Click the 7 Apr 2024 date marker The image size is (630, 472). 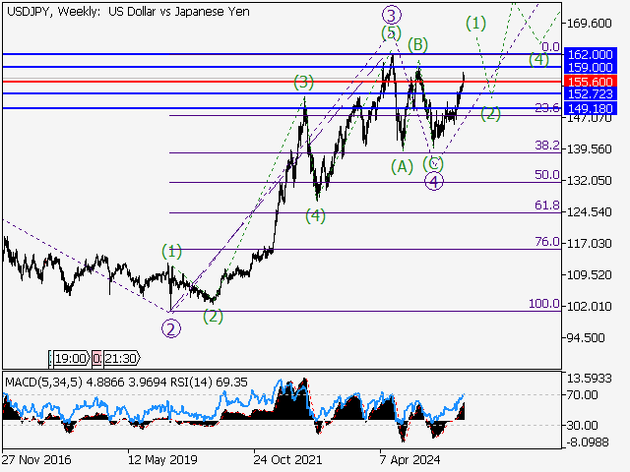[x=411, y=459]
